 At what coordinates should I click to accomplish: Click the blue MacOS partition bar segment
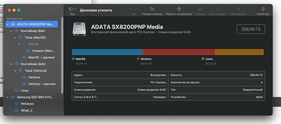(107, 52)
